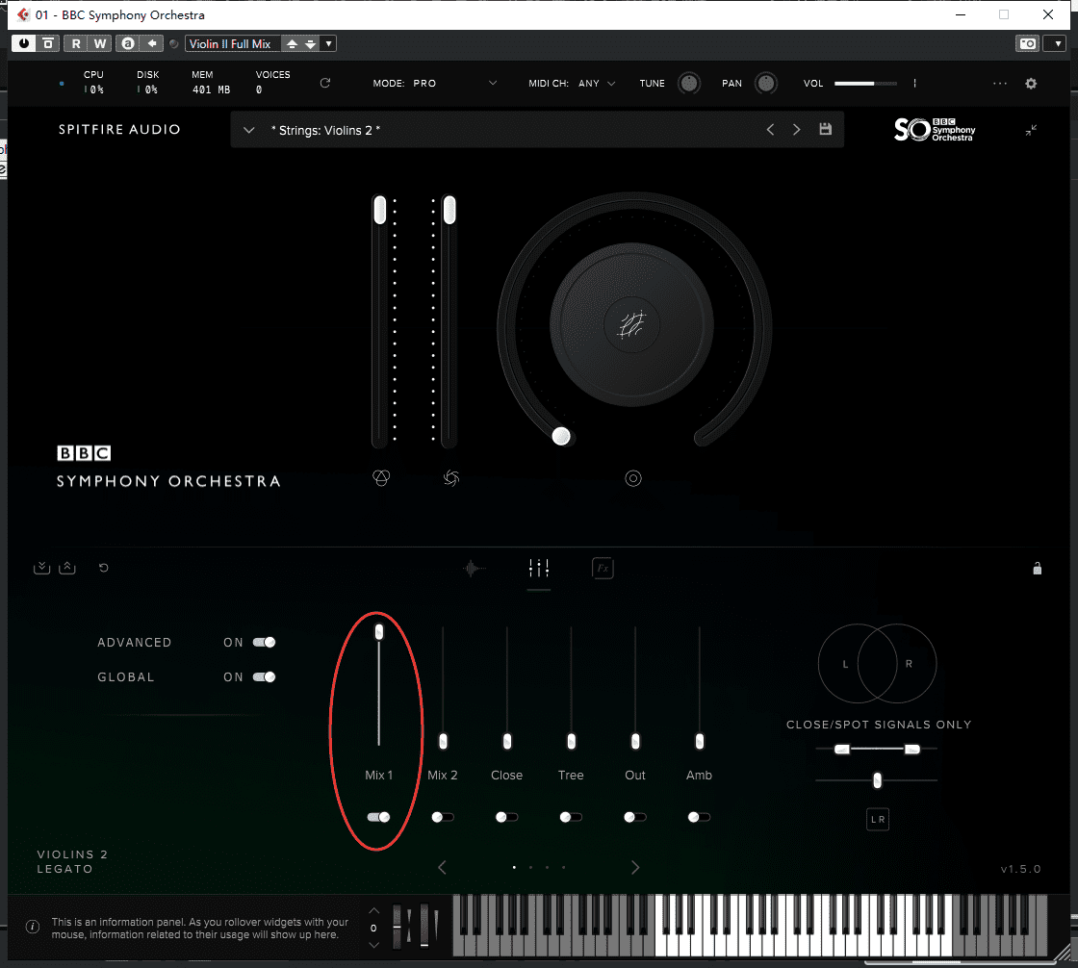
Task: Go to the next preset arrow
Action: [796, 130]
